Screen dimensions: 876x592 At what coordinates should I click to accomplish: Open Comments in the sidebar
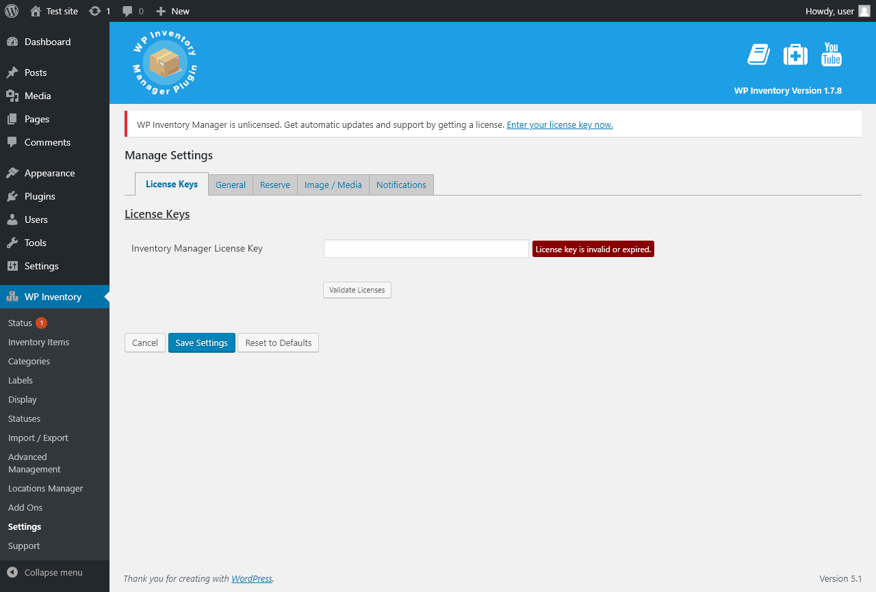click(x=55, y=142)
